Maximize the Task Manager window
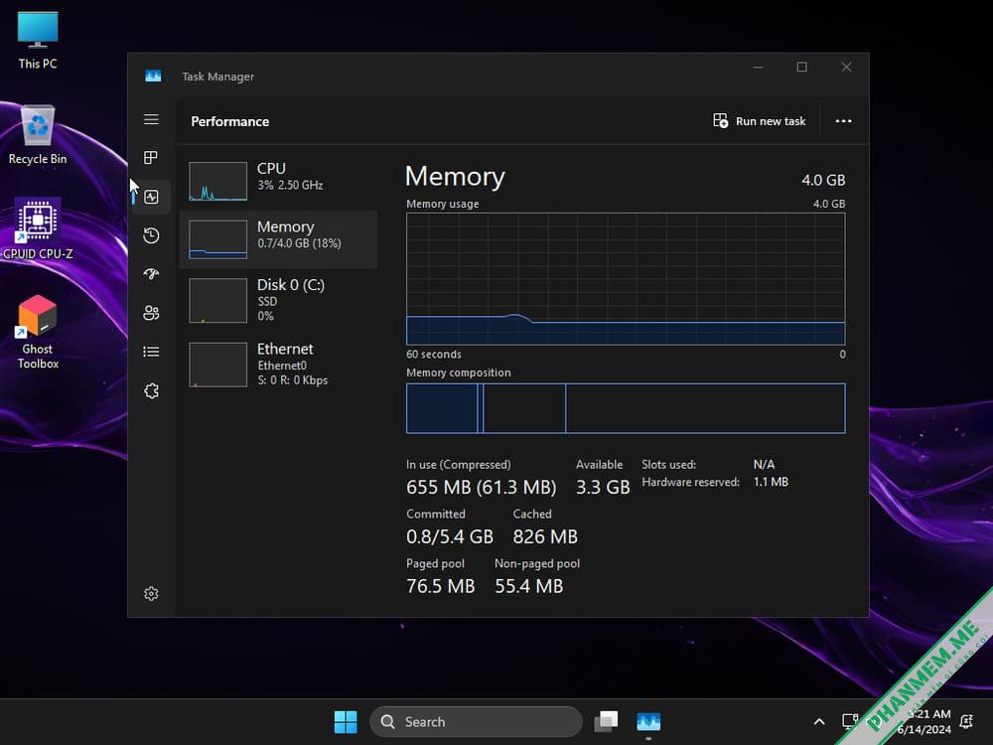The height and width of the screenshot is (745, 993). click(x=801, y=68)
